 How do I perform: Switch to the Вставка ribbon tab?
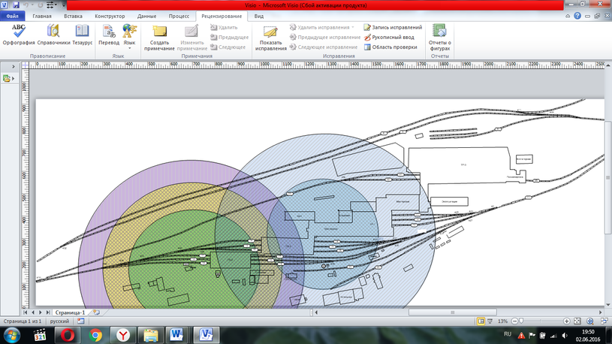coord(74,16)
